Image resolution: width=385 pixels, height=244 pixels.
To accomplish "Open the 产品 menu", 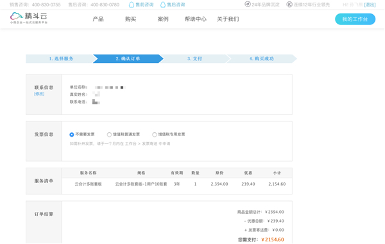I will [98, 19].
